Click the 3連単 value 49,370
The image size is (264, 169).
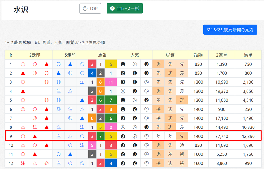point(222,91)
